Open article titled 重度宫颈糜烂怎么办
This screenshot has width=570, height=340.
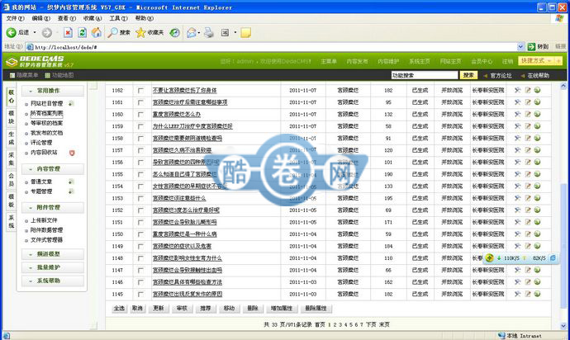point(176,115)
